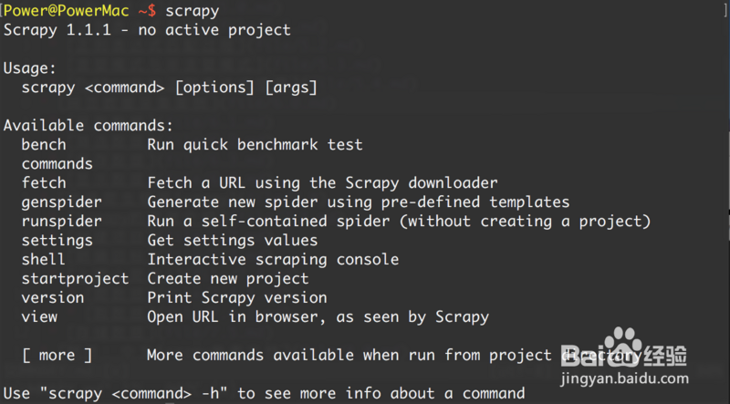This screenshot has width=730, height=404.
Task: Click the "bench" command name
Action: 44,144
